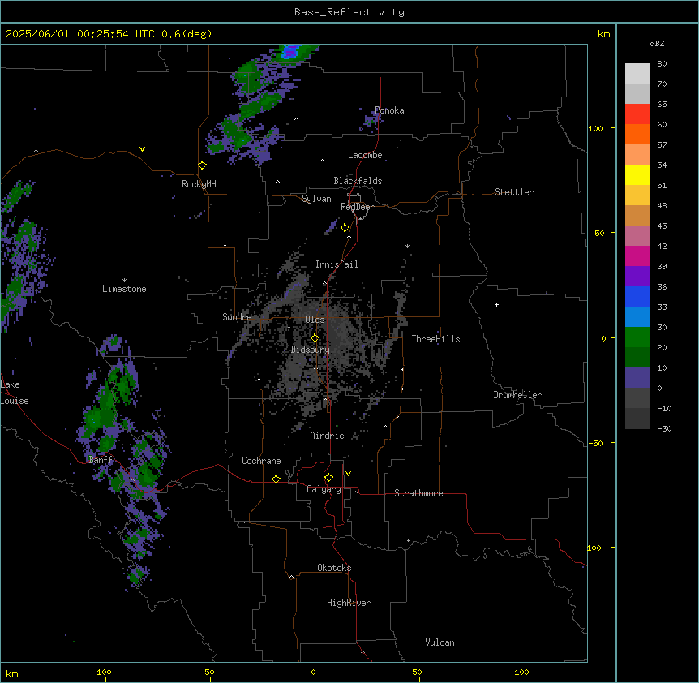Click the Cochrane town label
This screenshot has width=699, height=683.
point(261,461)
